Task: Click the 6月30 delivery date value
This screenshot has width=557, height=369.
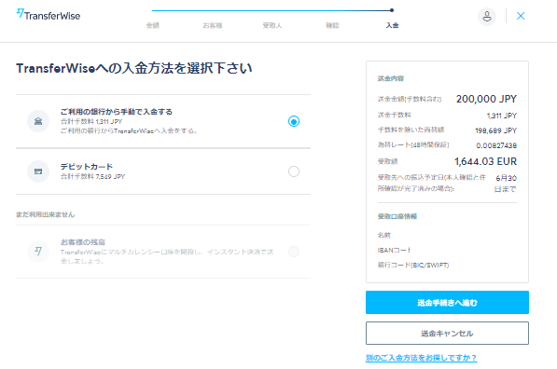Action: (x=507, y=178)
